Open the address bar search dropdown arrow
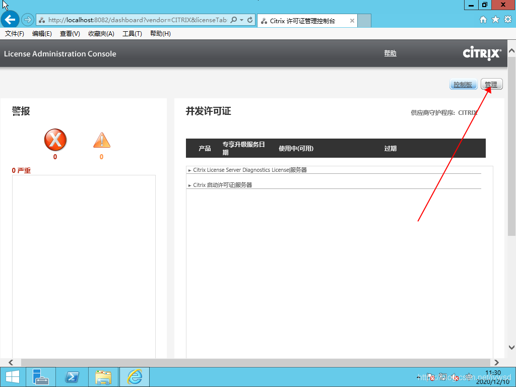 pyautogui.click(x=241, y=20)
